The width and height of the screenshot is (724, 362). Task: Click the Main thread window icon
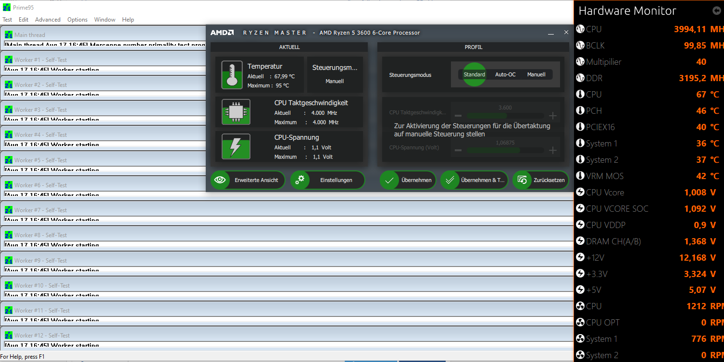tap(9, 35)
